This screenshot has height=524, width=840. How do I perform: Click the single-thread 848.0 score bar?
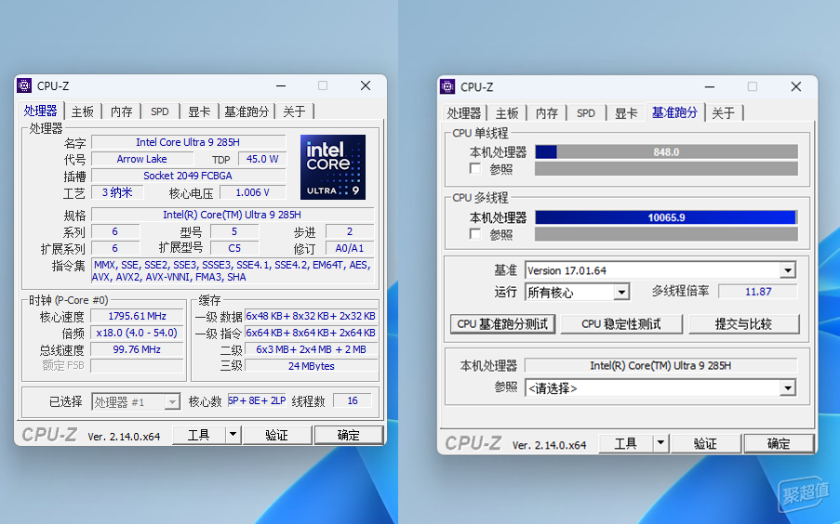pyautogui.click(x=666, y=152)
